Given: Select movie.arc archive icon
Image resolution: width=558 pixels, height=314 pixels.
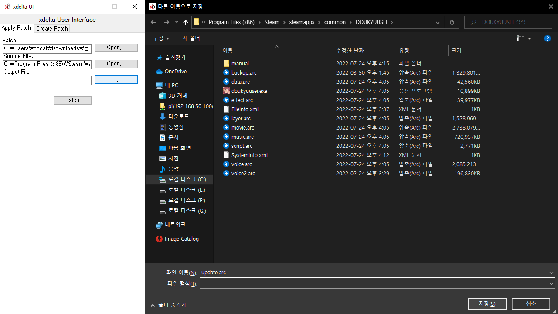Looking at the screenshot, I should point(226,128).
